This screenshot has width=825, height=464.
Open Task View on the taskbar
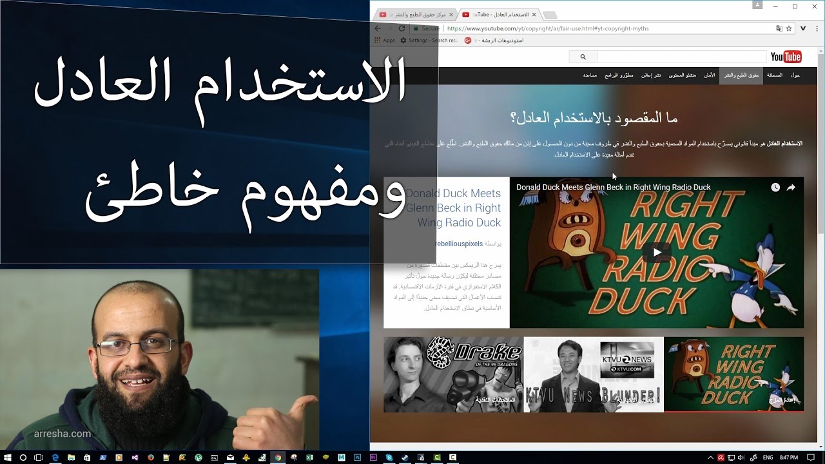click(39, 458)
